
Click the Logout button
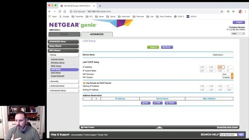coord(239,22)
